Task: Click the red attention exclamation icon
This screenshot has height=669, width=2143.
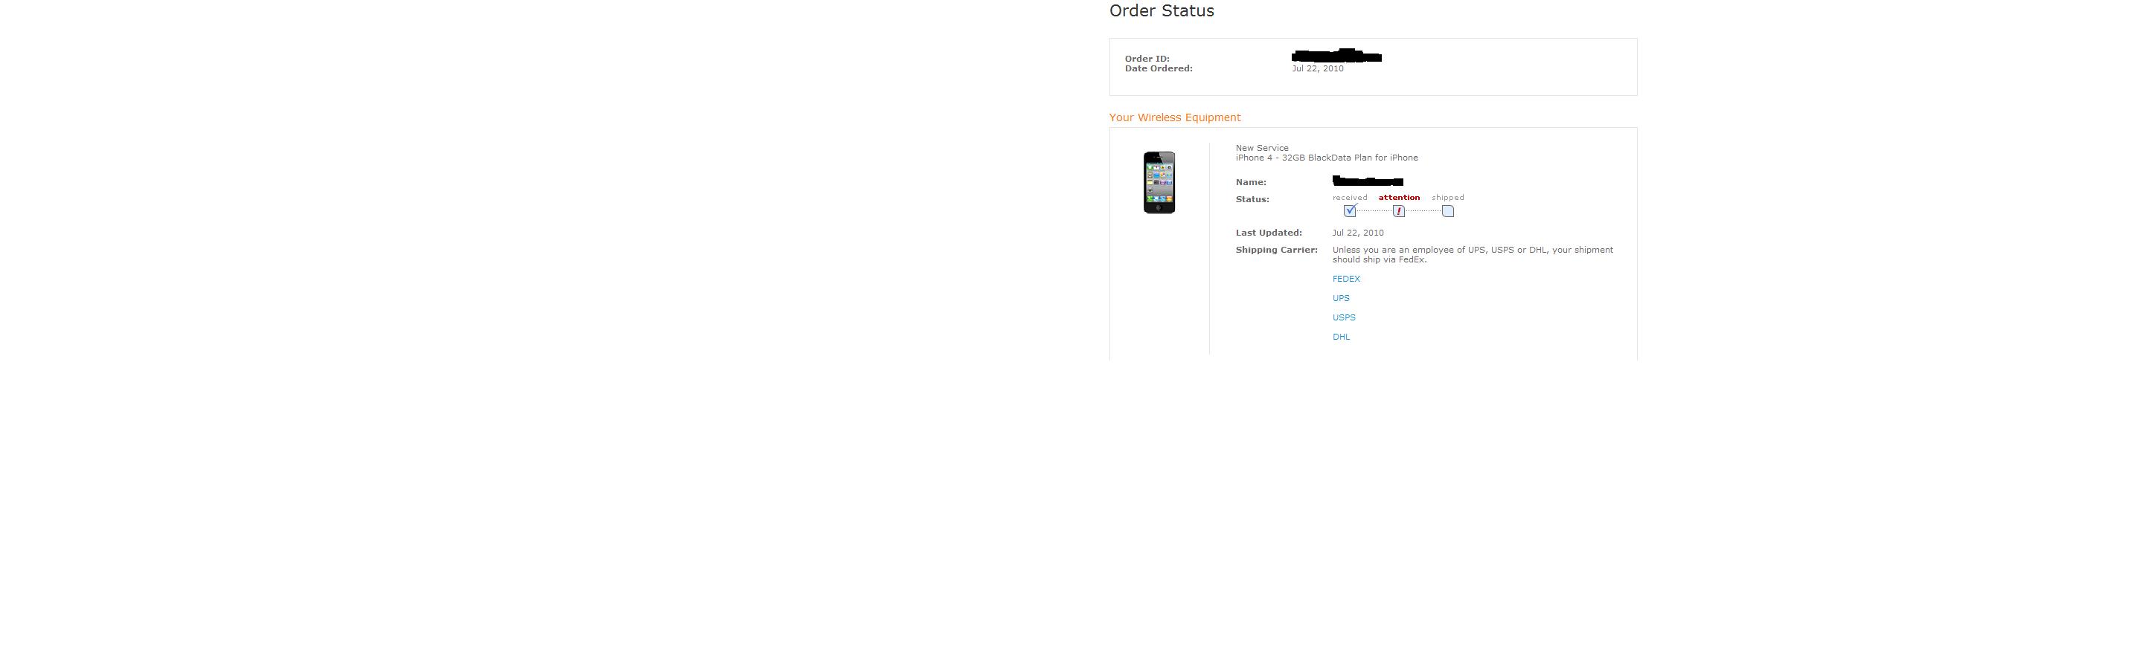Action: [1399, 211]
